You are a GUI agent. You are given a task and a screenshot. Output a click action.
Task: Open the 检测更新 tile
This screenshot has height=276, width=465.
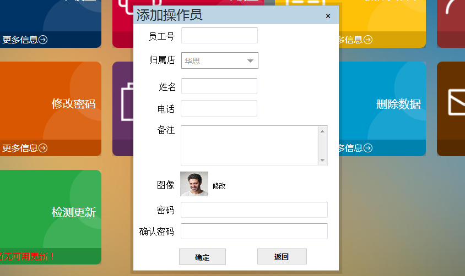click(73, 212)
